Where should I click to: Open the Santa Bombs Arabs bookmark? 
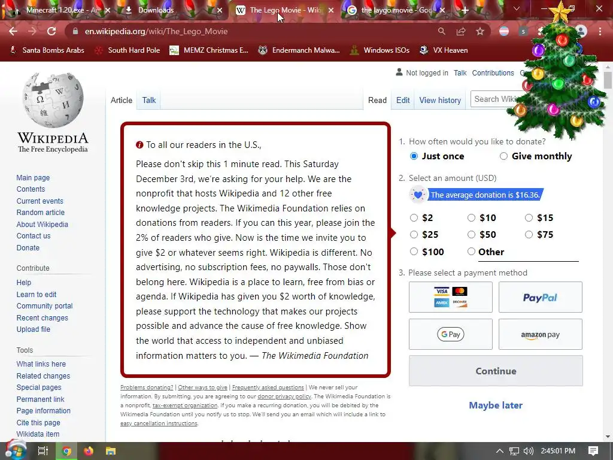coord(47,50)
